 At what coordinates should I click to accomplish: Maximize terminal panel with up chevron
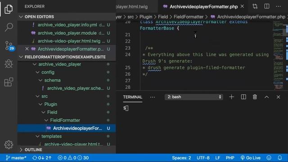[267, 97]
